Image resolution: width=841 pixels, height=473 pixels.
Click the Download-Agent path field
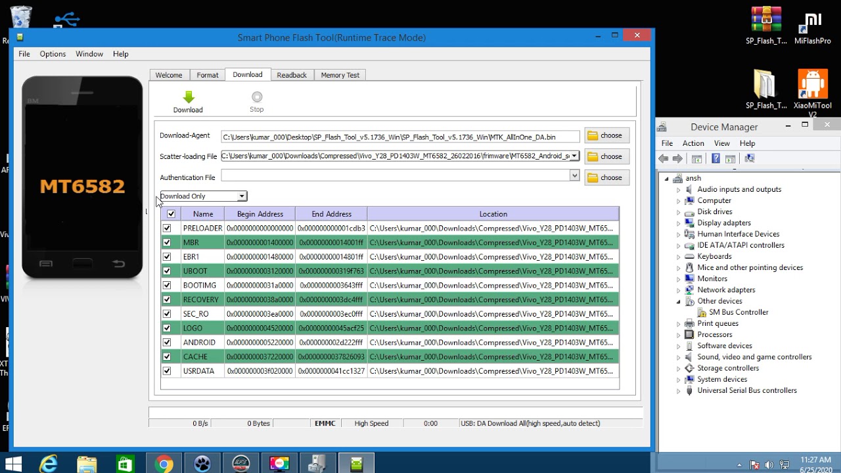coord(401,137)
